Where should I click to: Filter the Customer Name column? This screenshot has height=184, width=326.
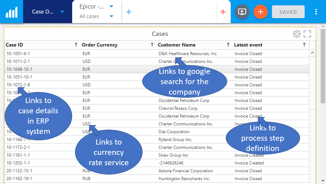point(228,45)
